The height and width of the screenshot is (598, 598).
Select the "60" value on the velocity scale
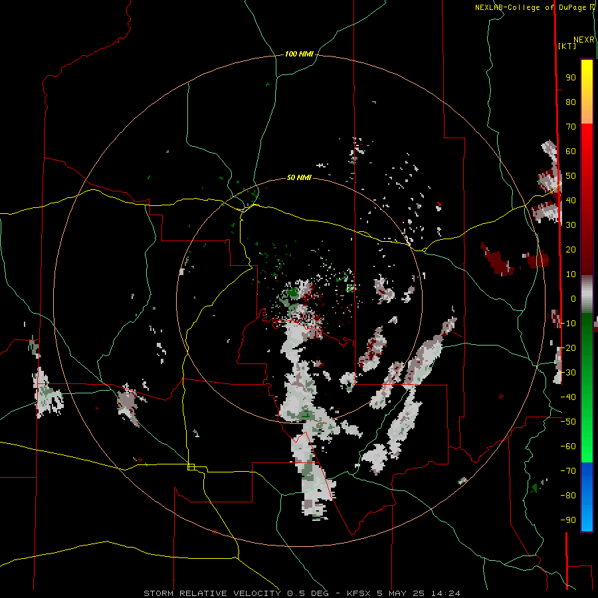(x=571, y=151)
